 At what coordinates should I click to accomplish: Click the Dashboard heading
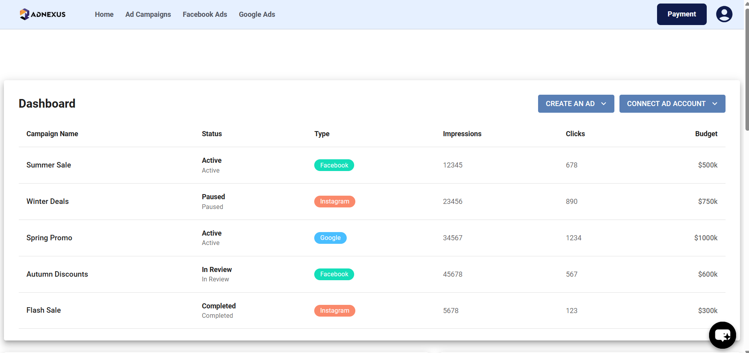[x=47, y=104]
